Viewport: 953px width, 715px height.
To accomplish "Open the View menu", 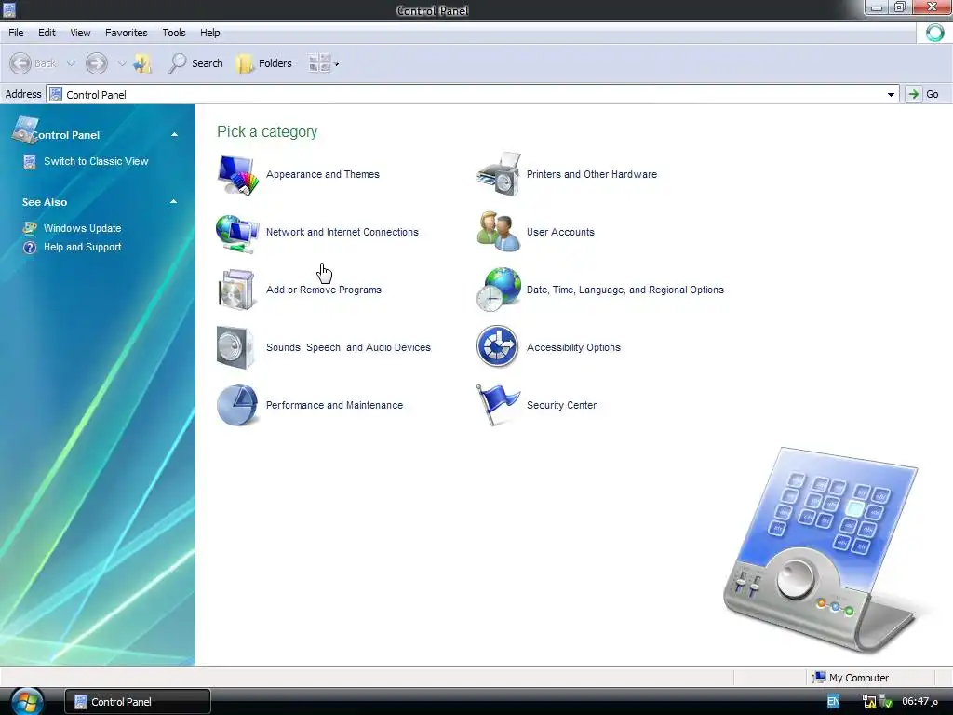I will (x=80, y=33).
